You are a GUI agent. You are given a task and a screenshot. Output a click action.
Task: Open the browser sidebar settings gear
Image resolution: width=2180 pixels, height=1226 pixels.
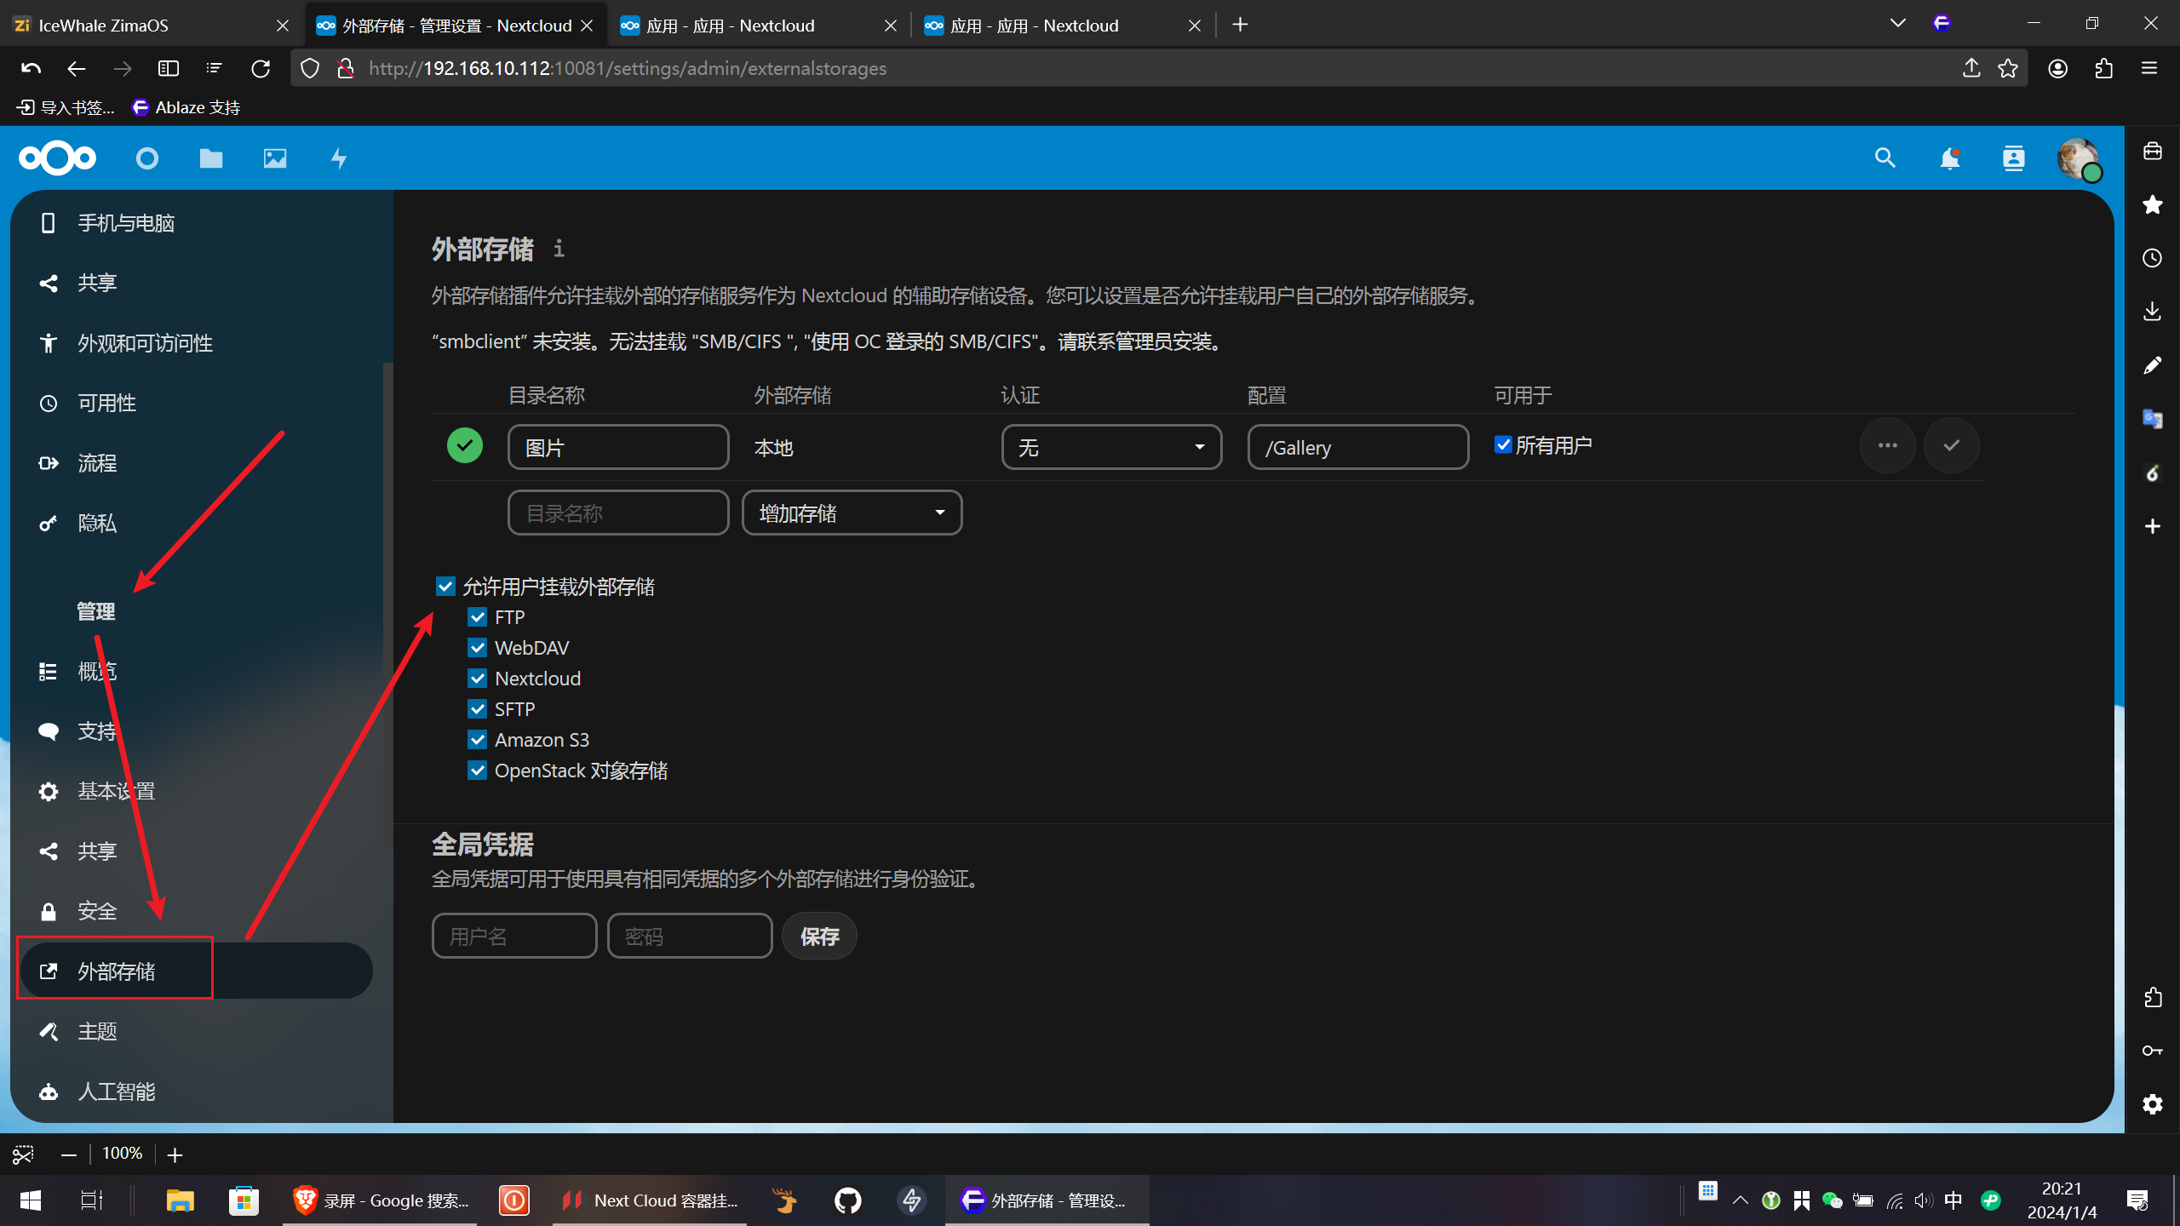click(2153, 1104)
